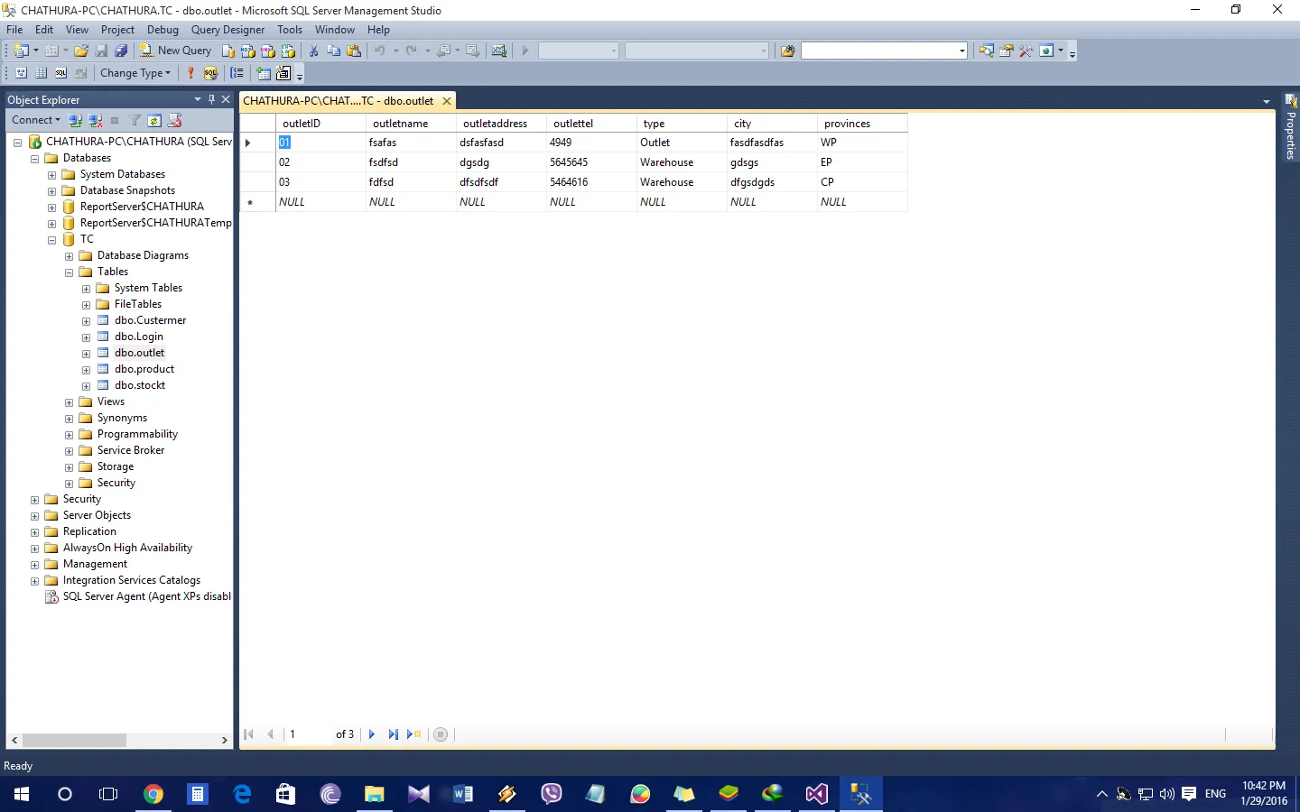
Task: Expand the Server Objects node
Action: pos(34,516)
